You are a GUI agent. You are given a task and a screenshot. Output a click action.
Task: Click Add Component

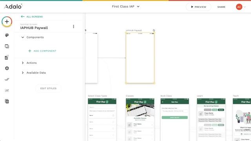[42, 51]
